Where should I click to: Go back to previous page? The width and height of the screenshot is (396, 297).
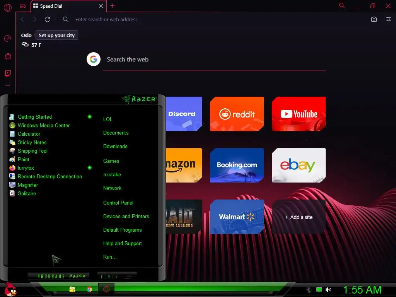(22, 19)
